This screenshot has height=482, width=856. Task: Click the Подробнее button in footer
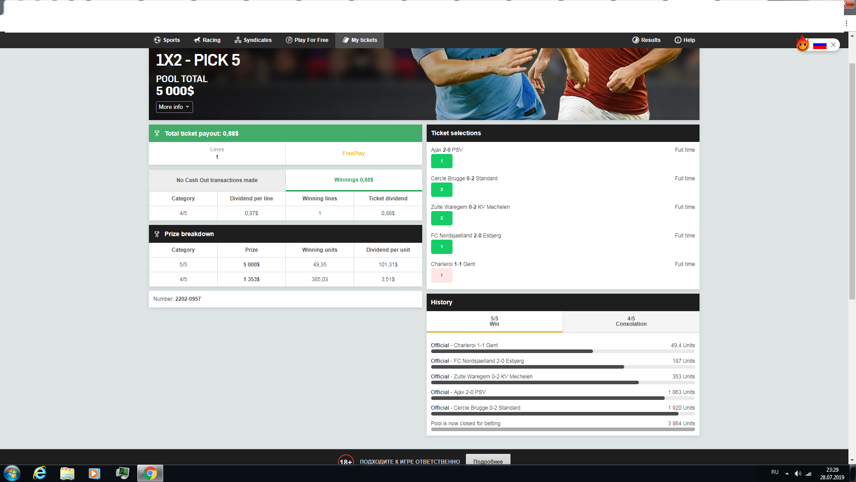click(488, 461)
